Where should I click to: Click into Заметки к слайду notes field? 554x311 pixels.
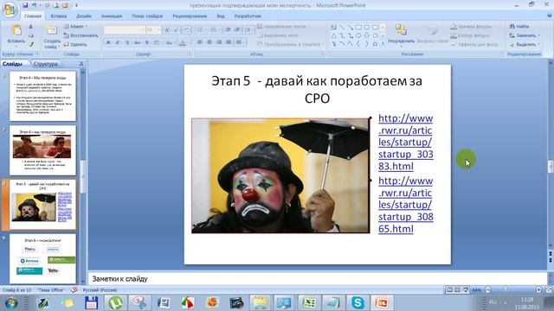point(318,278)
